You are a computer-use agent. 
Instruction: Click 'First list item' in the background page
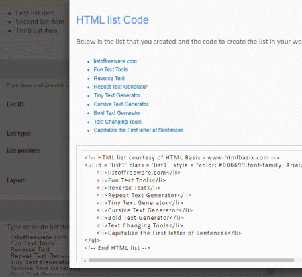pos(35,13)
